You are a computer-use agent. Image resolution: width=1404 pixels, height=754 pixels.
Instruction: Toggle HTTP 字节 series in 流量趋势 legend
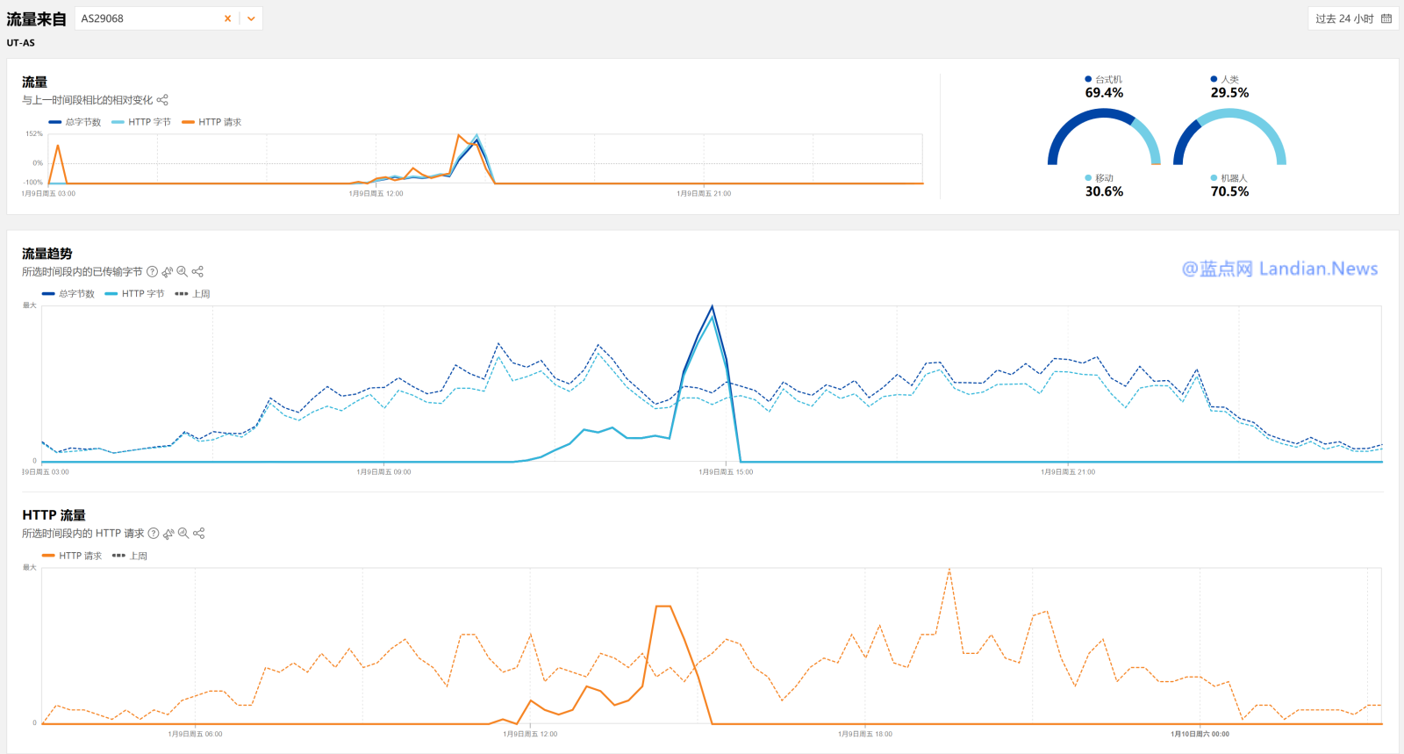point(135,294)
